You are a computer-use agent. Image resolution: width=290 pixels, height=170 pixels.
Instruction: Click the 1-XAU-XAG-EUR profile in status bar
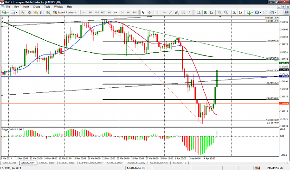click(136, 168)
